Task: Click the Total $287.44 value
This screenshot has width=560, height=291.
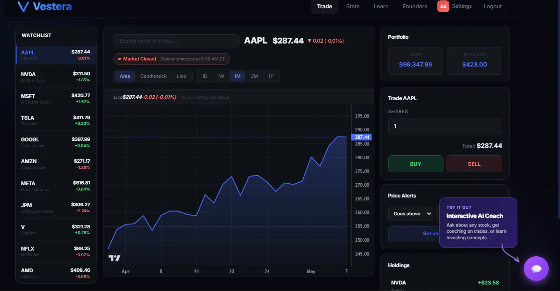Action: (x=490, y=146)
